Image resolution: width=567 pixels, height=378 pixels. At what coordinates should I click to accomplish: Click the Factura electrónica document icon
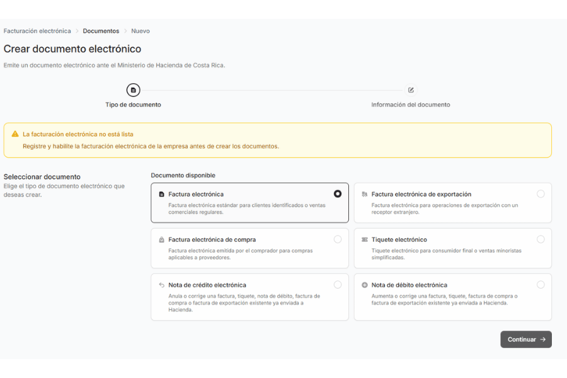pos(162,194)
